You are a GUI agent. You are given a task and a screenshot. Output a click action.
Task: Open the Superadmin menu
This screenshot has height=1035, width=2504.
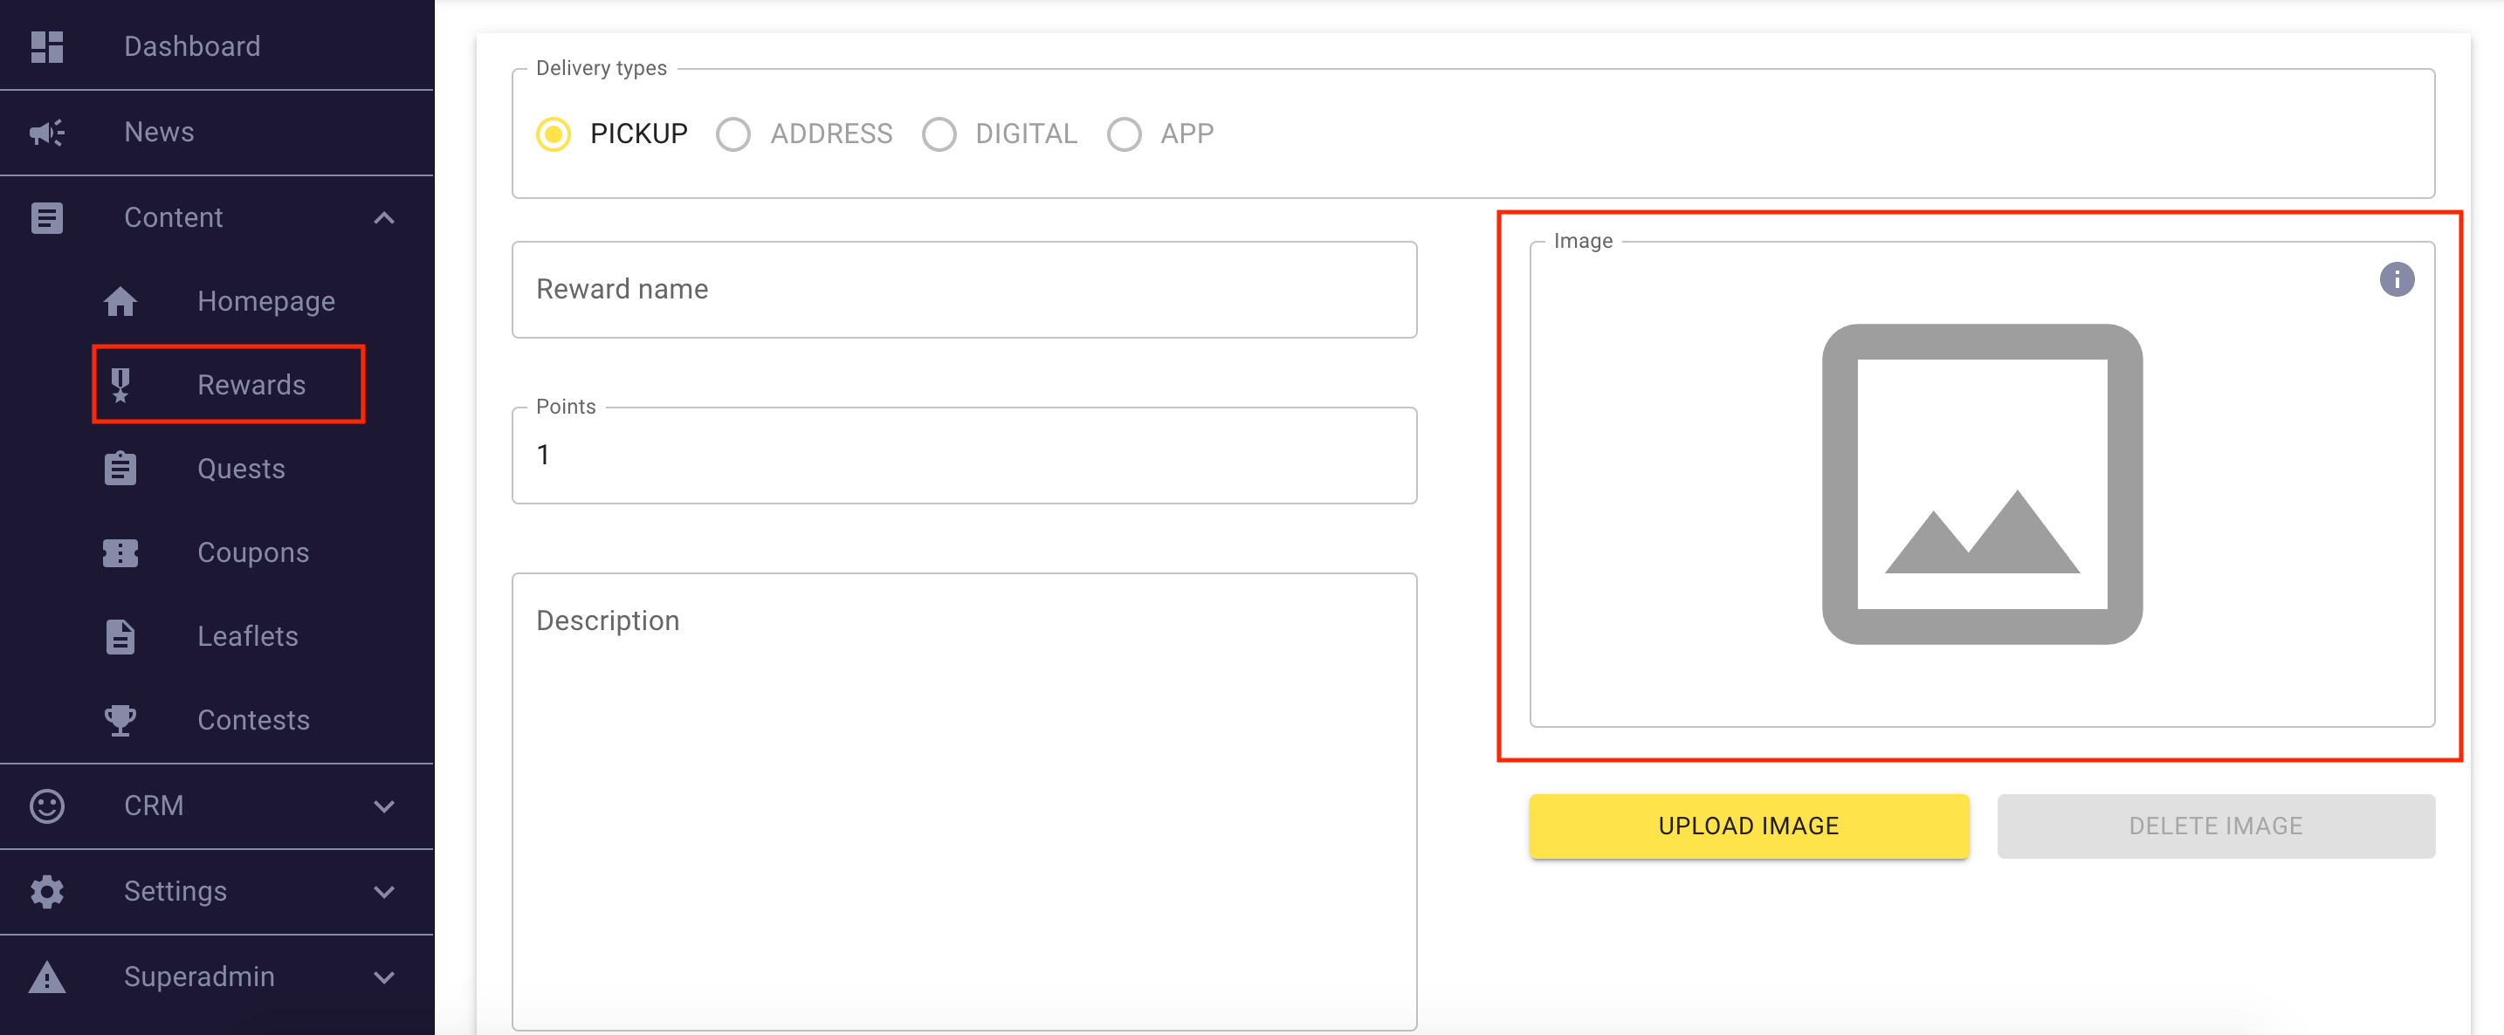click(x=199, y=977)
